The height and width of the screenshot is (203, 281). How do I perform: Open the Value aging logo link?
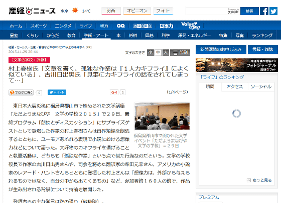coord(190,25)
